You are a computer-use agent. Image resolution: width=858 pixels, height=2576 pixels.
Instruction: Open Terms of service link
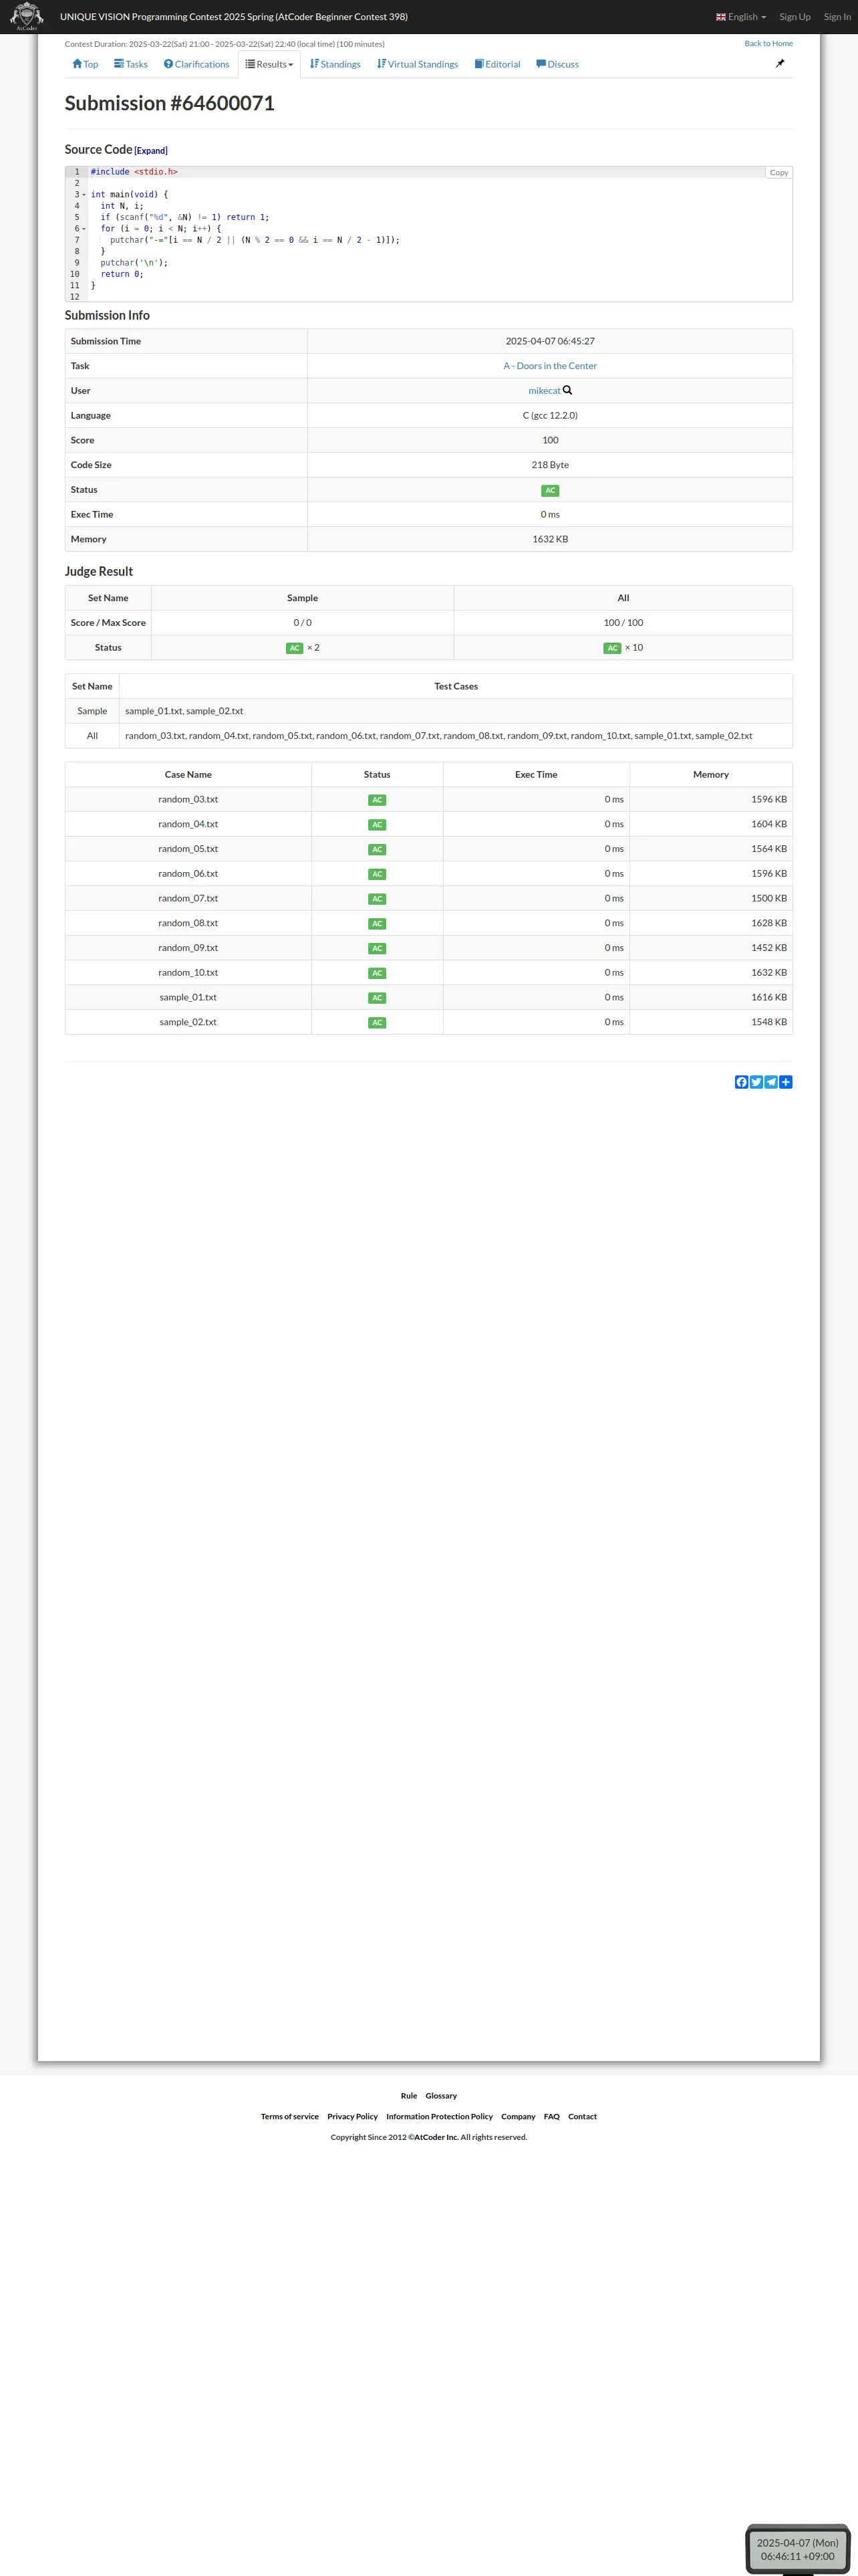[289, 2117]
